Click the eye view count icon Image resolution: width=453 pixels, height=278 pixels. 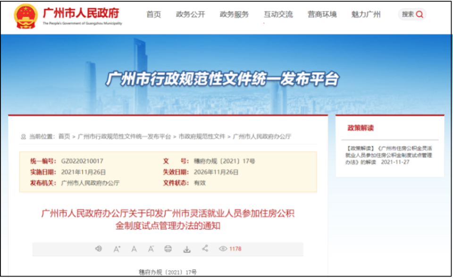click(223, 249)
